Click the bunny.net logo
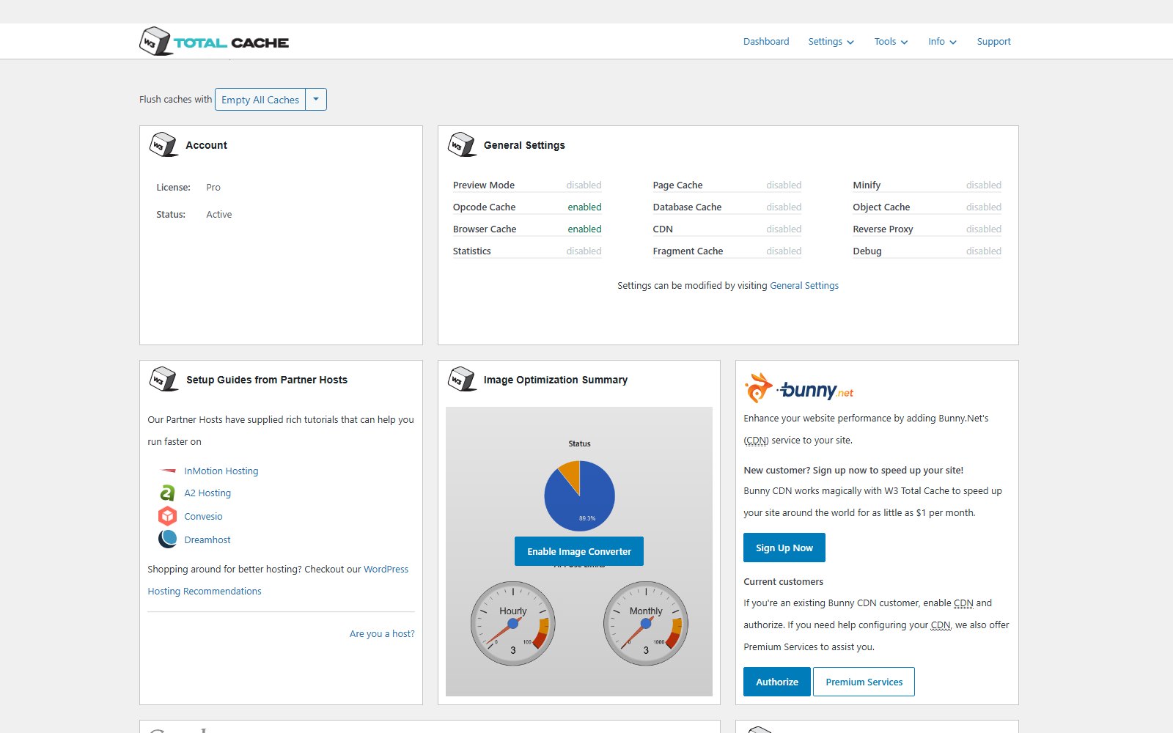 [799, 388]
